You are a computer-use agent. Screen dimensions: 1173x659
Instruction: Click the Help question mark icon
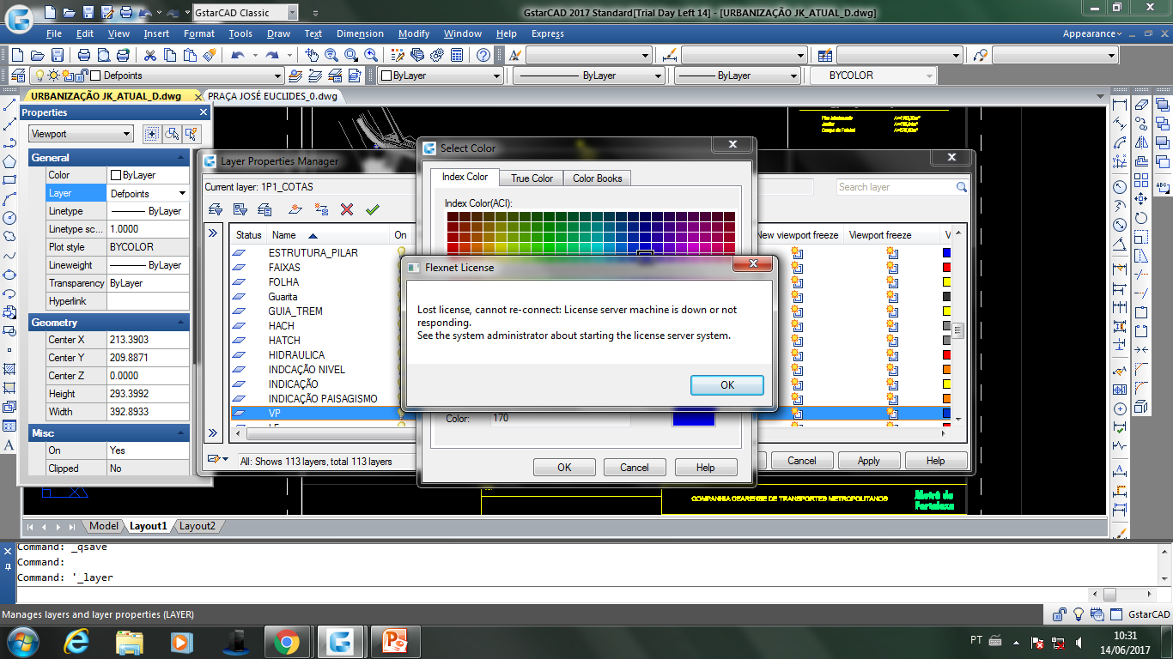tap(483, 55)
